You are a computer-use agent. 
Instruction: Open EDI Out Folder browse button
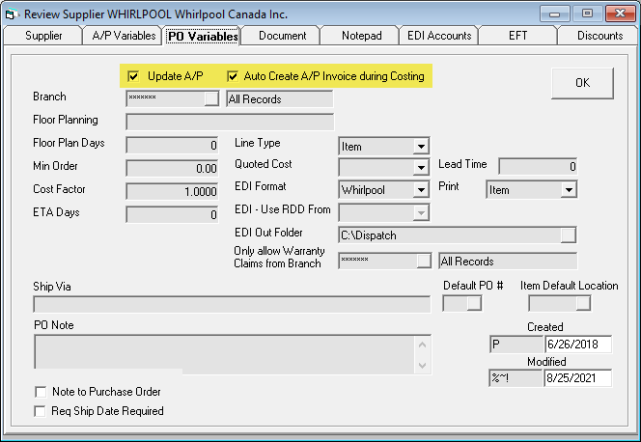pyautogui.click(x=569, y=235)
